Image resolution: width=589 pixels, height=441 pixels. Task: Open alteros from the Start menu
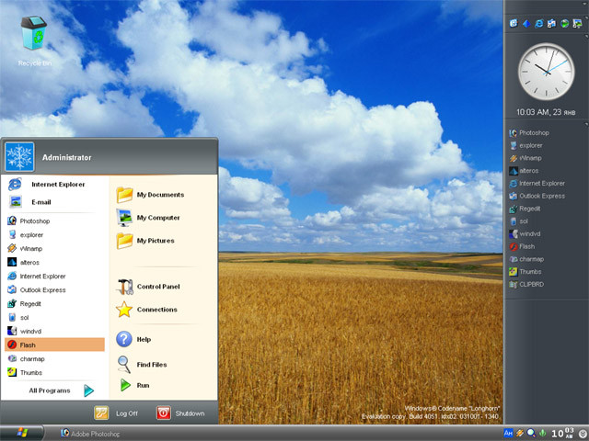[24, 263]
